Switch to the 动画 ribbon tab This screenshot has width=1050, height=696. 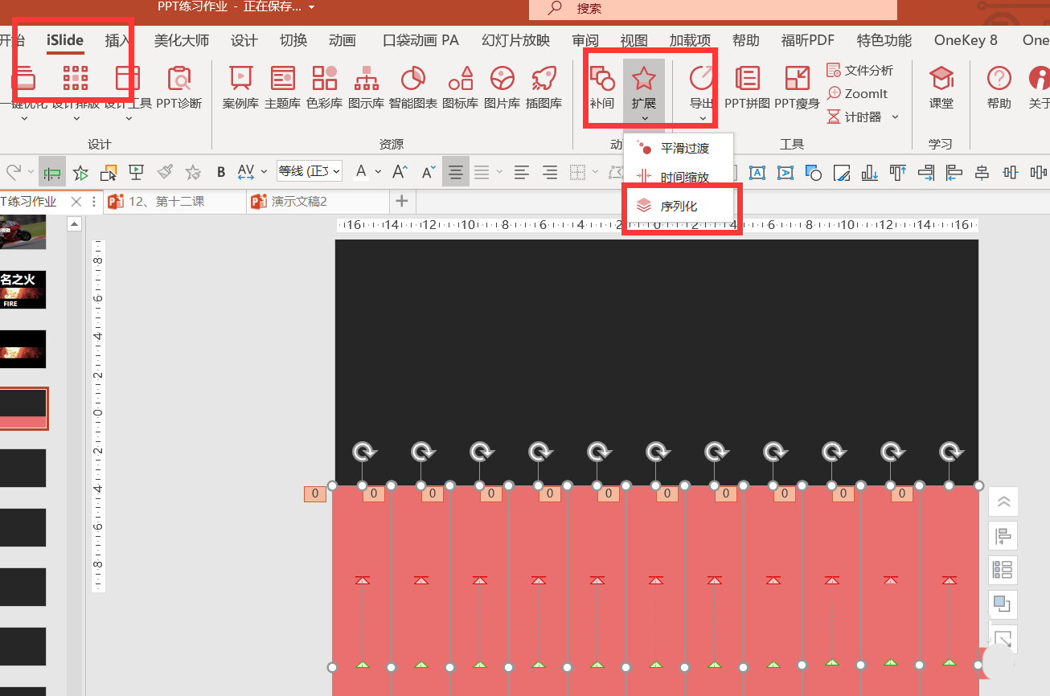click(x=342, y=39)
